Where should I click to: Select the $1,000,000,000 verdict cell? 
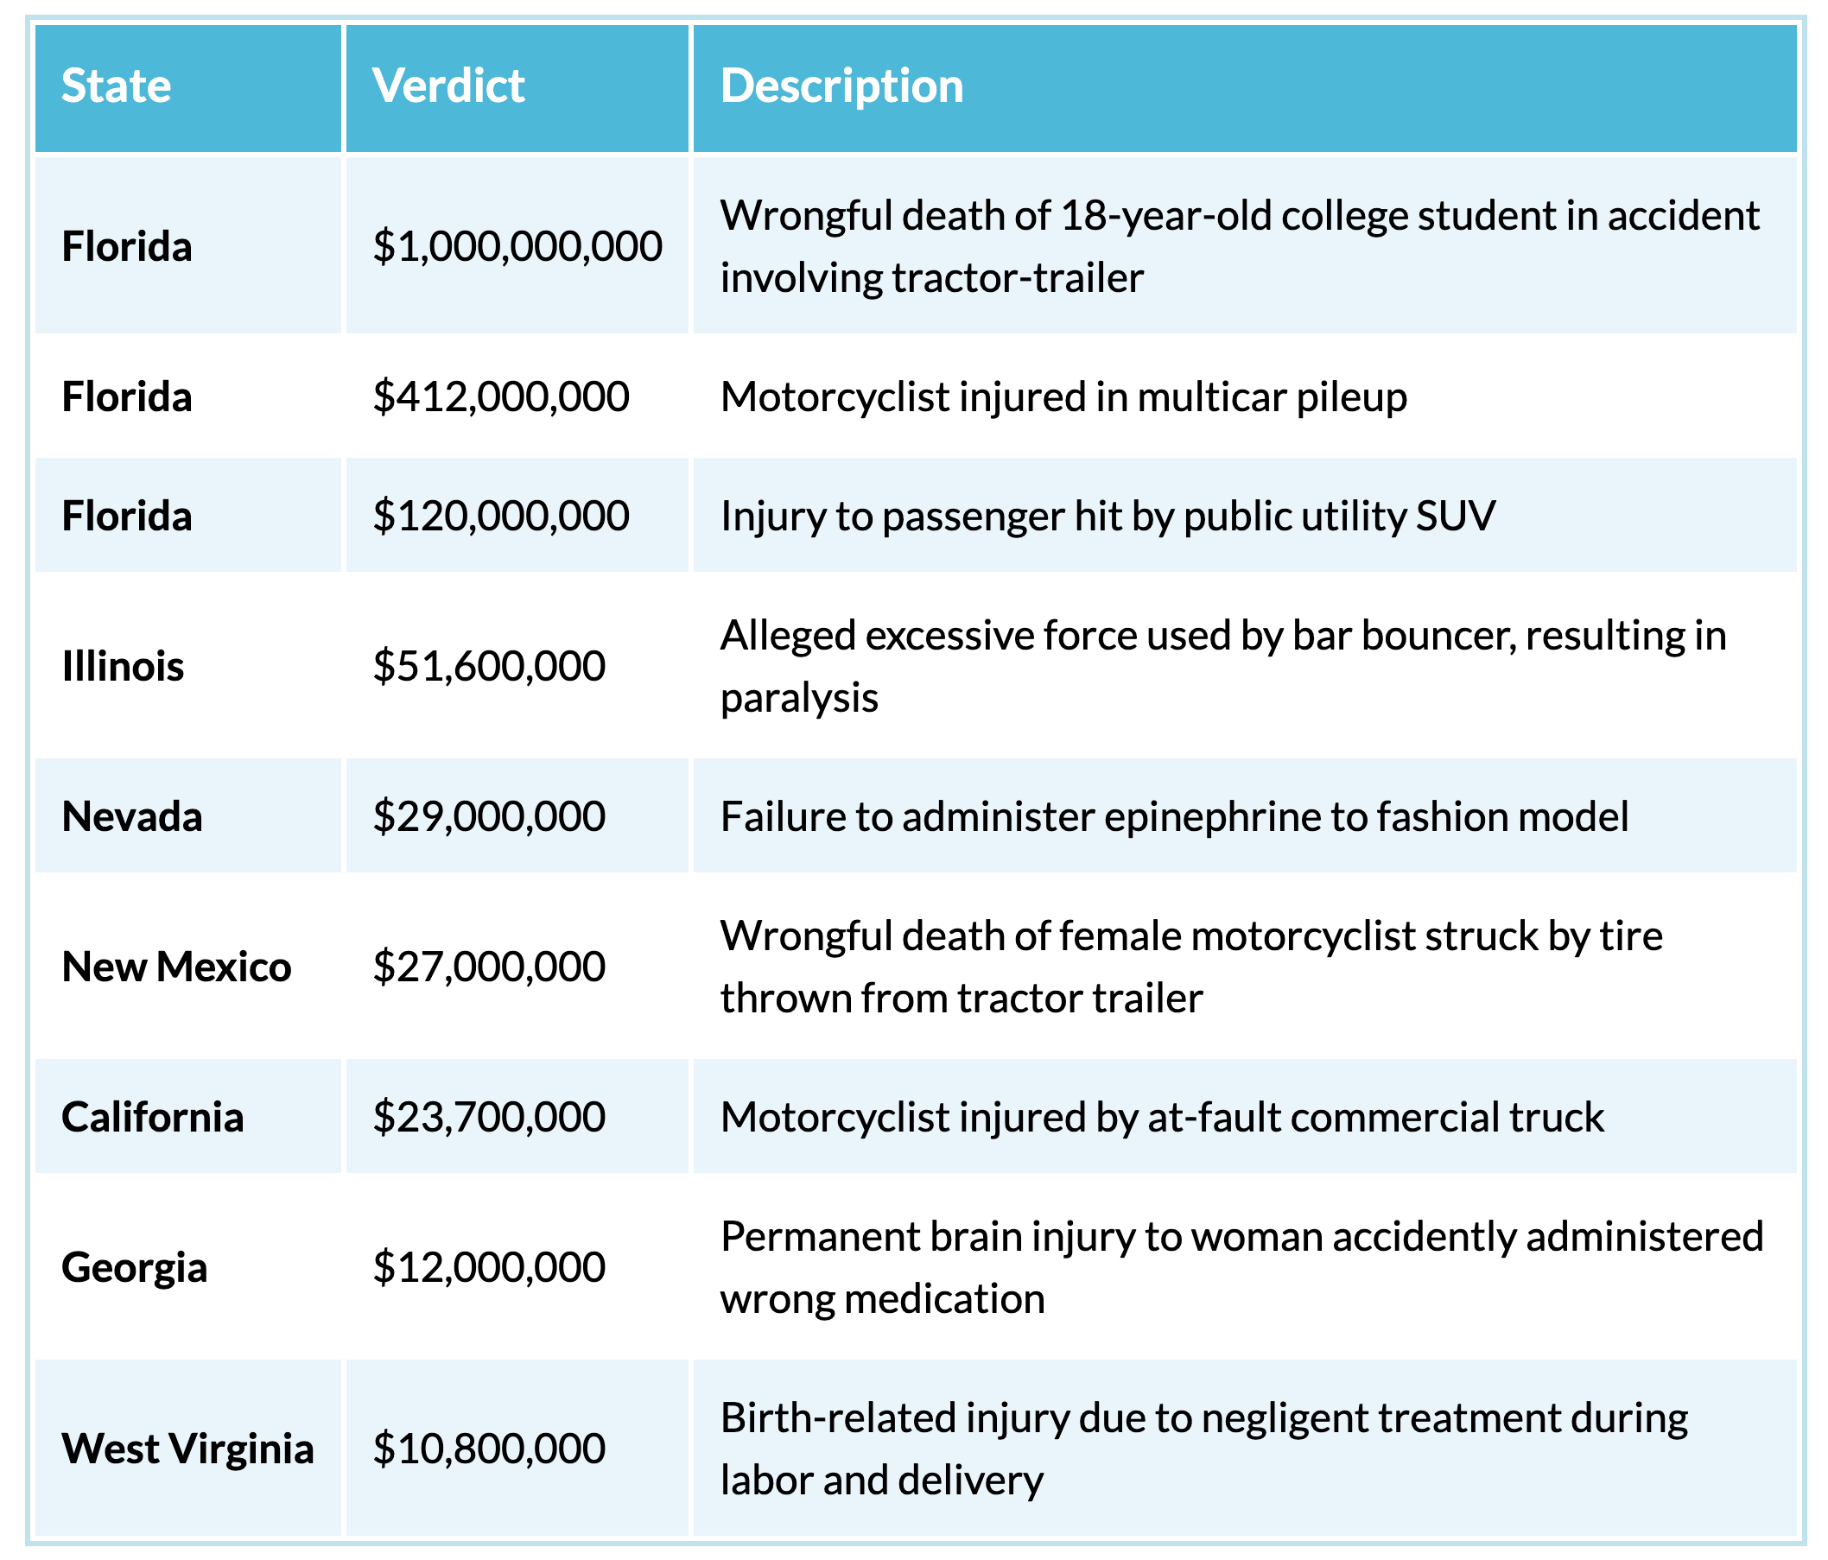(x=517, y=246)
